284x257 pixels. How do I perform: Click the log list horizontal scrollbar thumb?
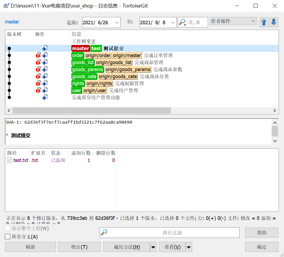coord(92,110)
